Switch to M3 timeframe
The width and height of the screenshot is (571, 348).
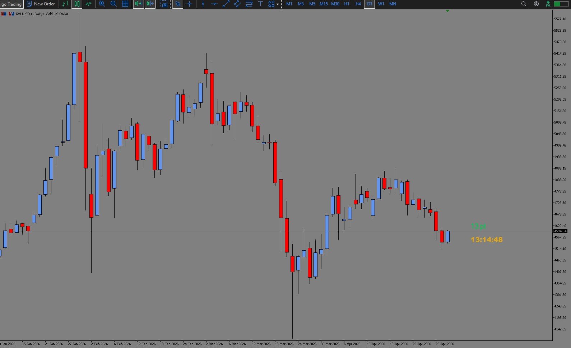301,4
